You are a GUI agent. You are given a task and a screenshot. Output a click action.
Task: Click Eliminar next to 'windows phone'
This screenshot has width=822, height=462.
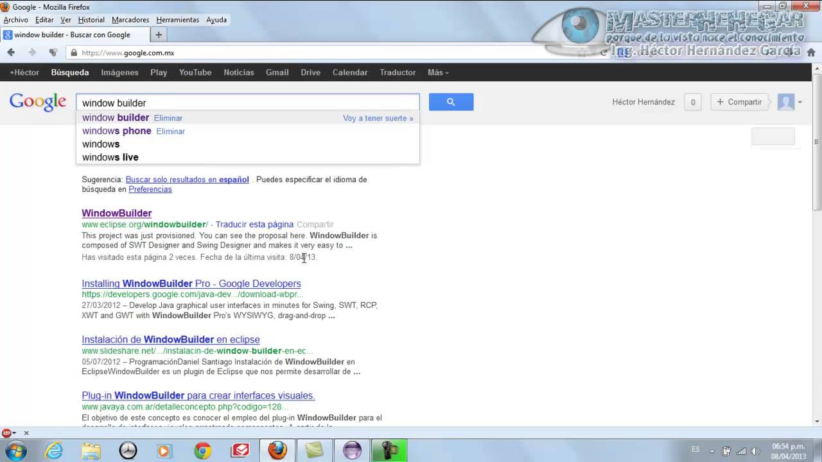click(171, 132)
